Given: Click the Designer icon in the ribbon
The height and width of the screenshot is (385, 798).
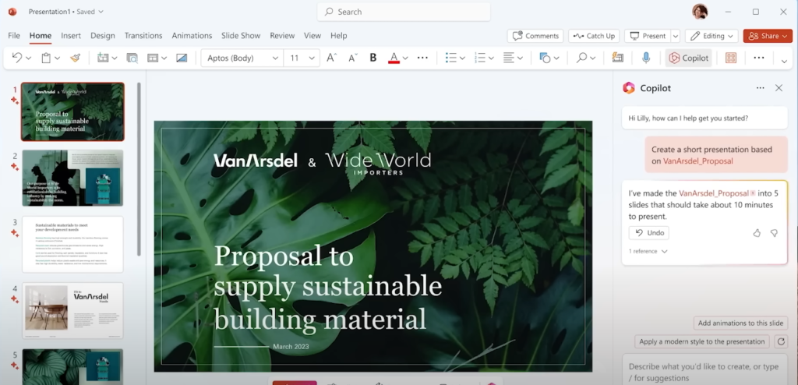Looking at the screenshot, I should [x=618, y=58].
